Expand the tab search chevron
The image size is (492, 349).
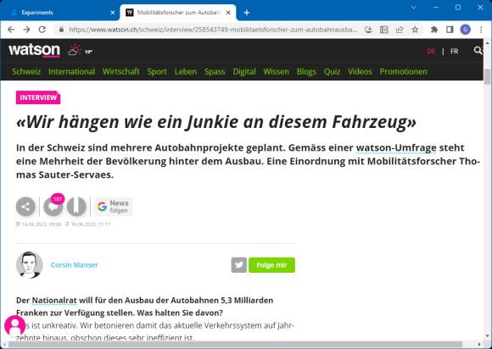pos(414,8)
